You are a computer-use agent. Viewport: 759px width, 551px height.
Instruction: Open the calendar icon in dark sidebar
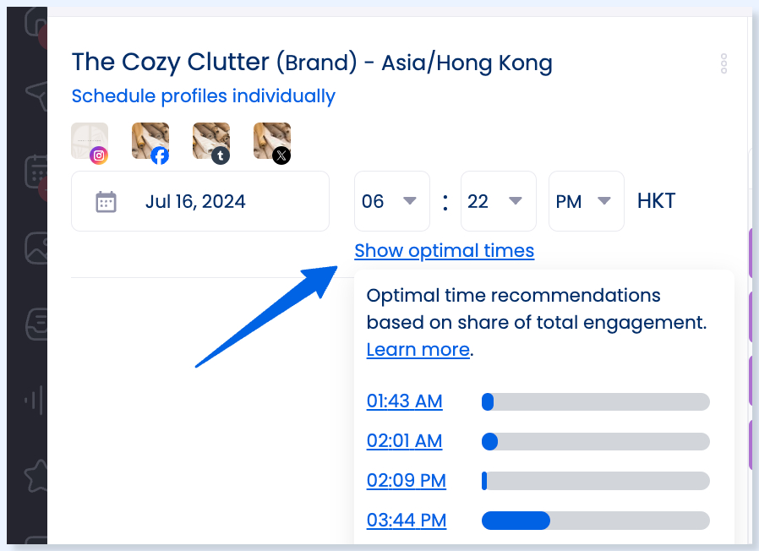(37, 172)
